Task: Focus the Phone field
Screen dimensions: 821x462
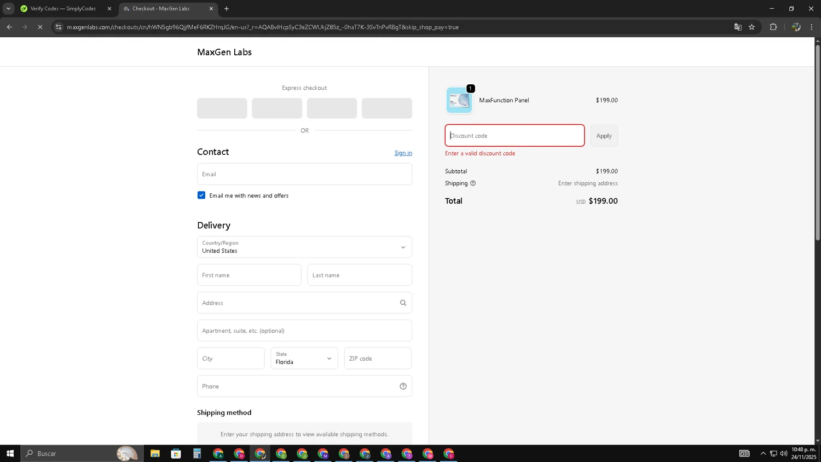Action: point(304,386)
